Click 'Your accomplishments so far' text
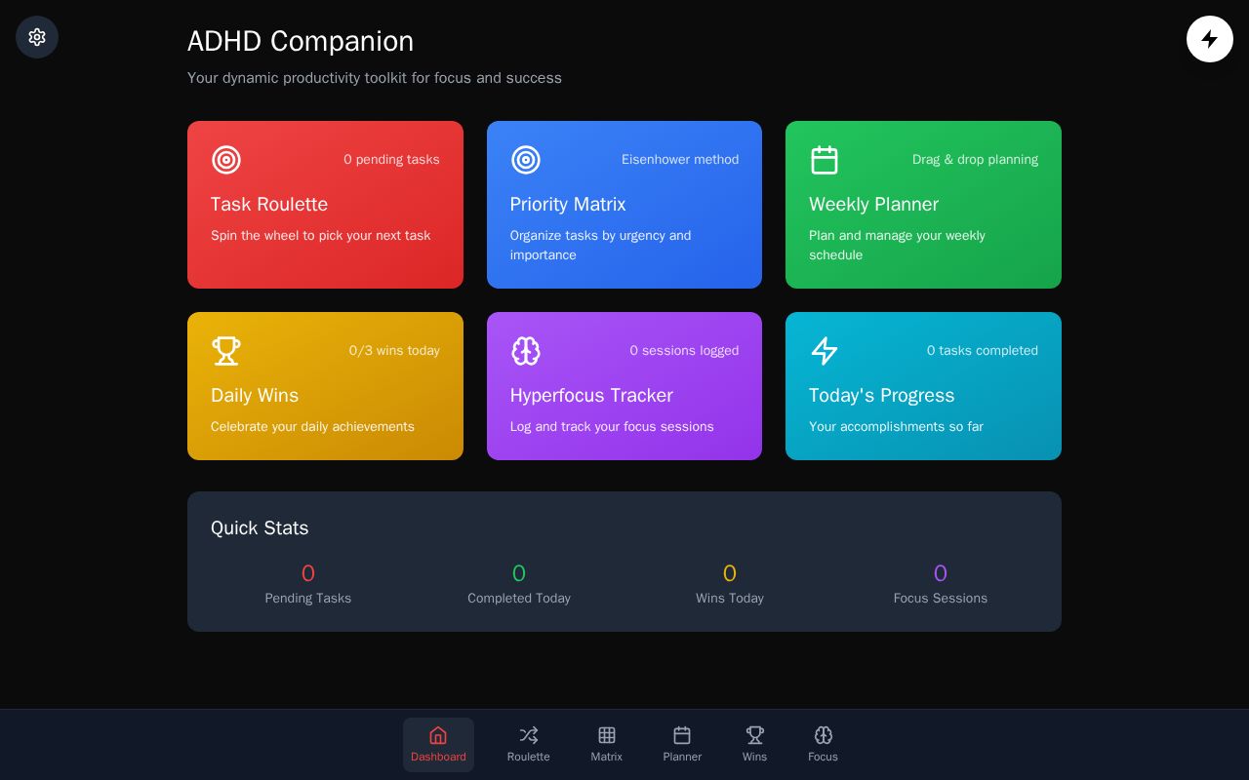Image resolution: width=1249 pixels, height=780 pixels. point(896,427)
